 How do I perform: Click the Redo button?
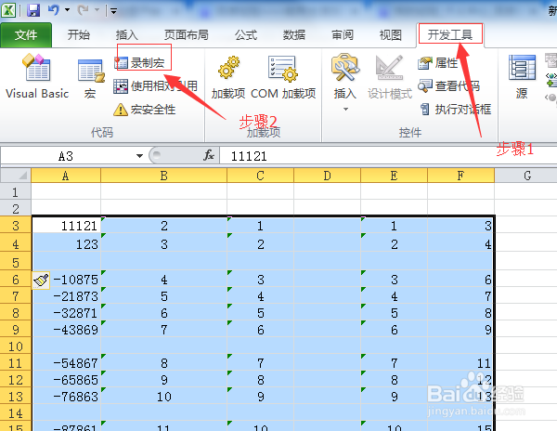(84, 10)
